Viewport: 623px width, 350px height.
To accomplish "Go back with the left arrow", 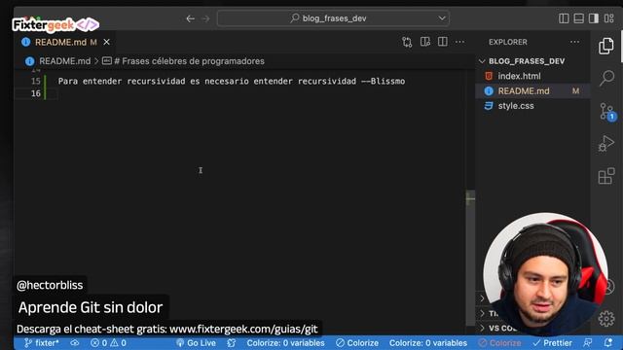I will tap(191, 18).
